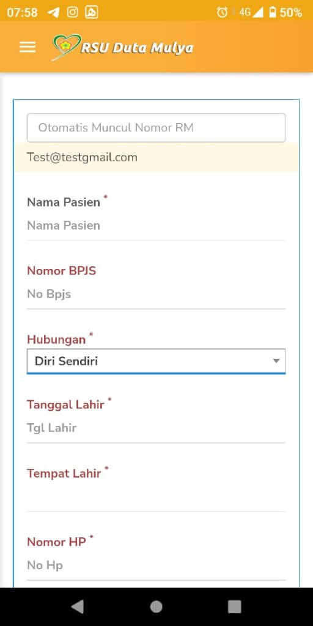
Task: Tap the Android back navigation button
Action: tap(77, 606)
